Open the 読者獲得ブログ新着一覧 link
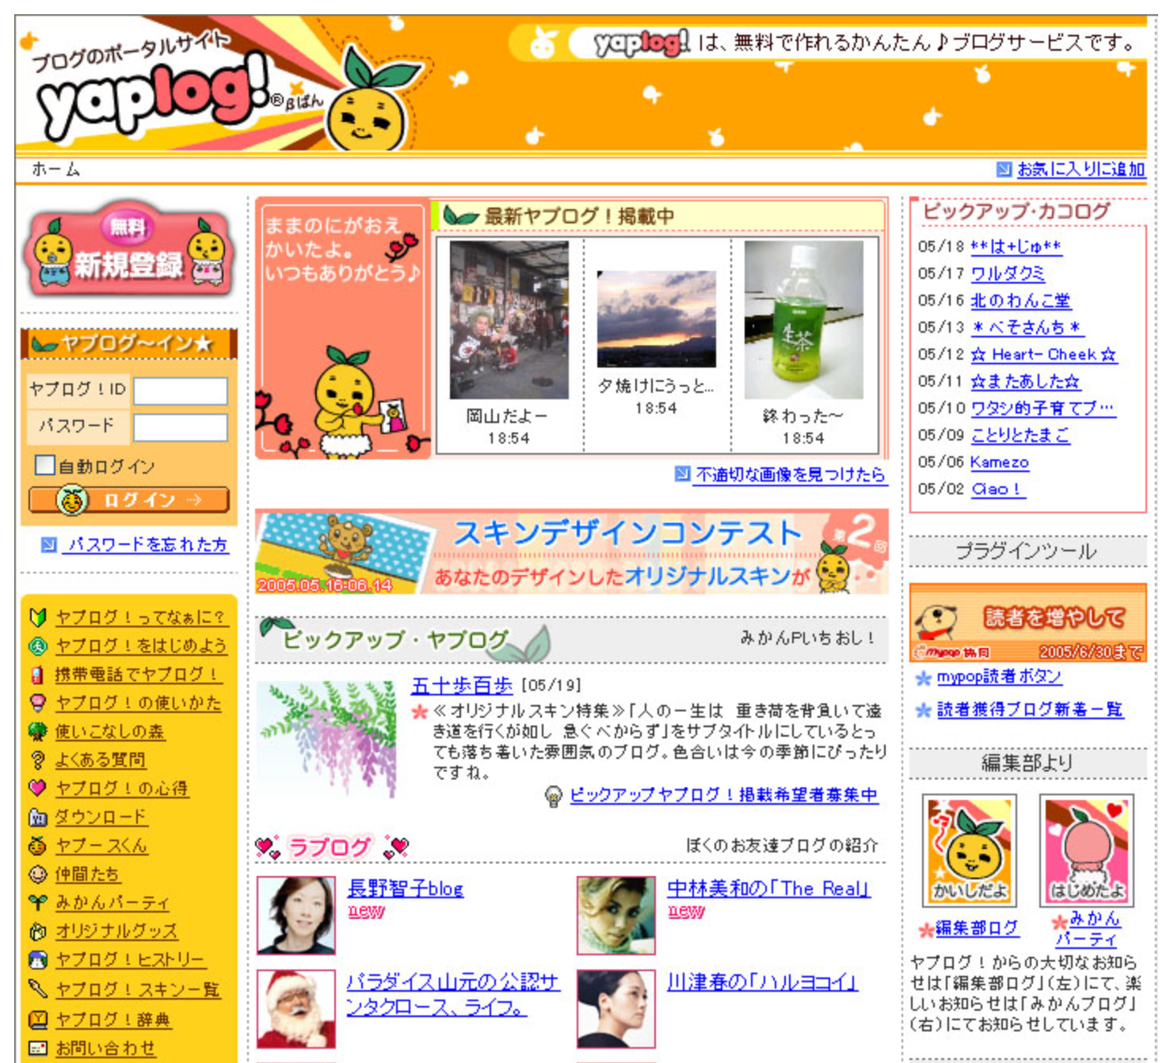 [1030, 710]
